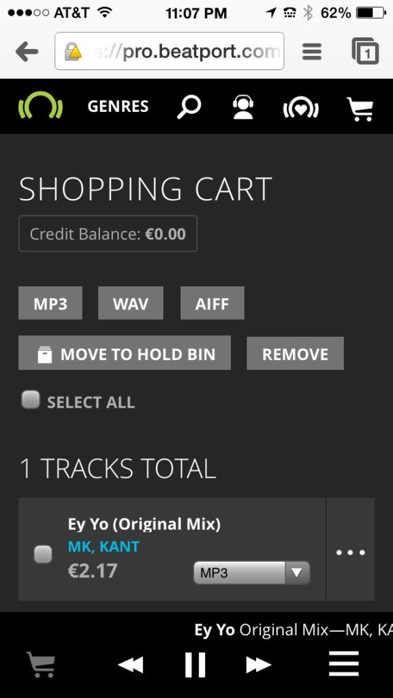Select the WAV format button
This screenshot has width=393, height=698.
pos(131,303)
